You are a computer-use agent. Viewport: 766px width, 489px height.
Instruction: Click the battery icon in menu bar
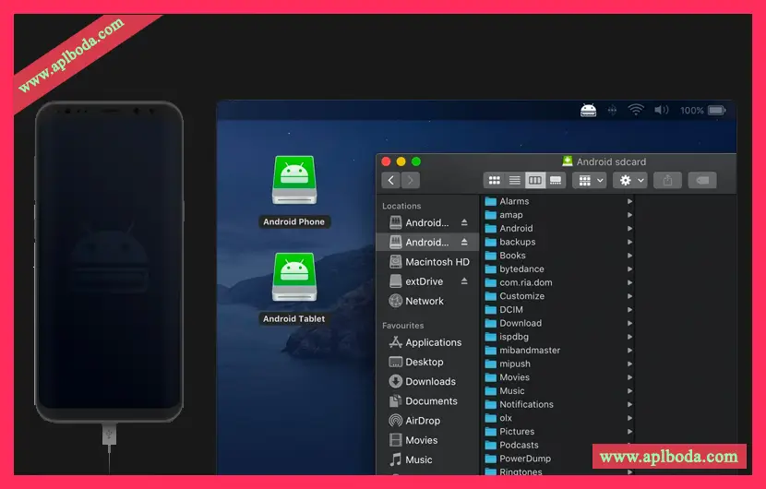(717, 111)
